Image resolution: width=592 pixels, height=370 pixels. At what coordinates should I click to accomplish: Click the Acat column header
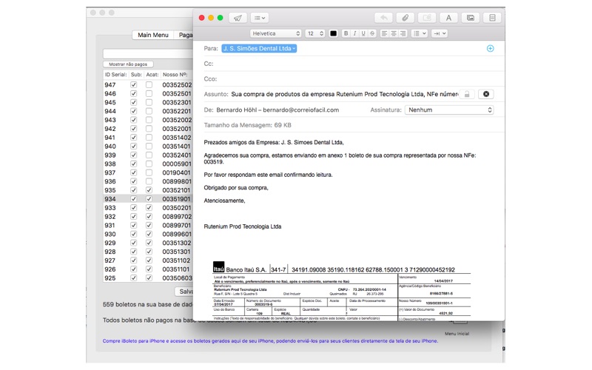pos(152,75)
